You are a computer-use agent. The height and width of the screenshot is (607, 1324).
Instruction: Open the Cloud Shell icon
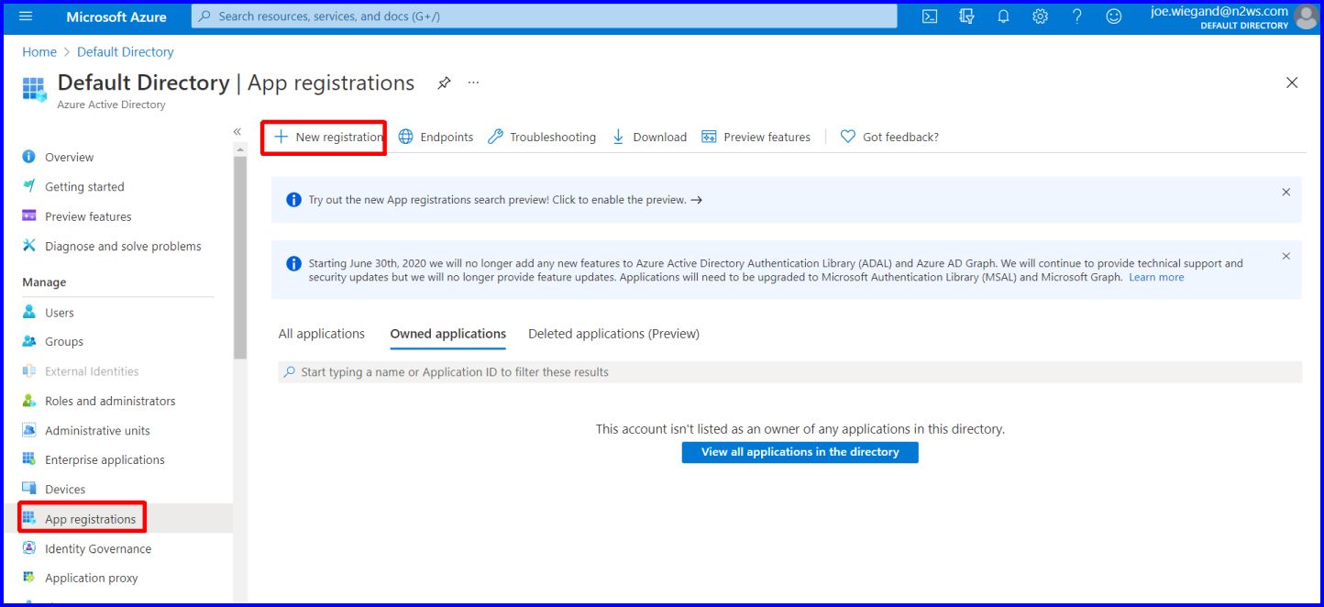[930, 17]
